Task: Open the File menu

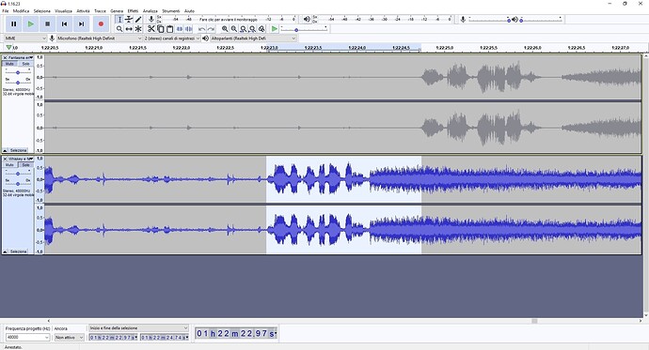Action: [6, 10]
